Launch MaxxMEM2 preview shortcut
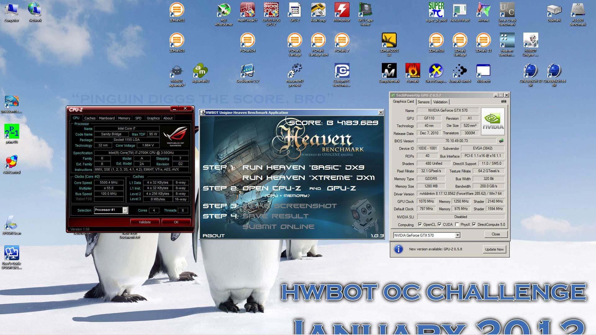This screenshot has height=335, width=596. click(x=295, y=75)
